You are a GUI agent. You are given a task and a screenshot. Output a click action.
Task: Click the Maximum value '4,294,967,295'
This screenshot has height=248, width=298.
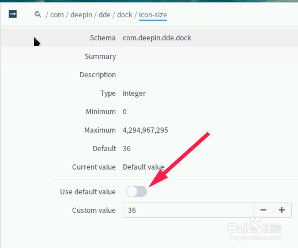(x=145, y=130)
